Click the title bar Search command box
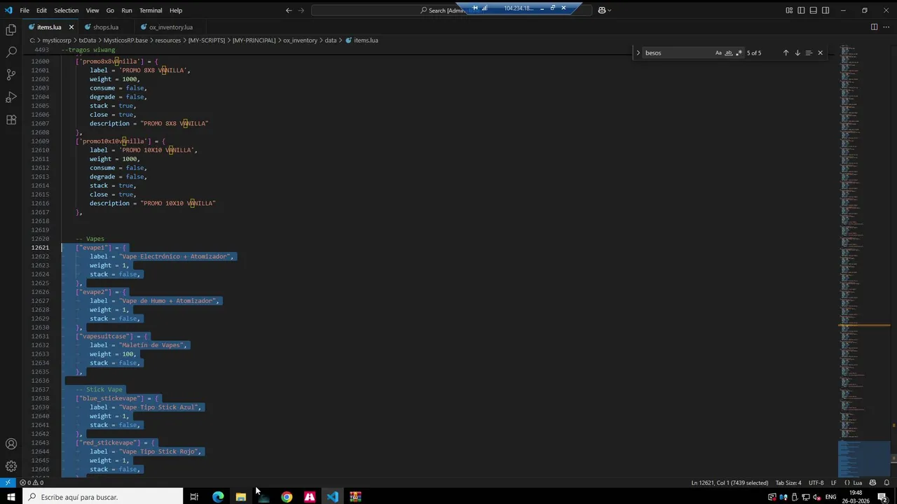 tap(451, 10)
